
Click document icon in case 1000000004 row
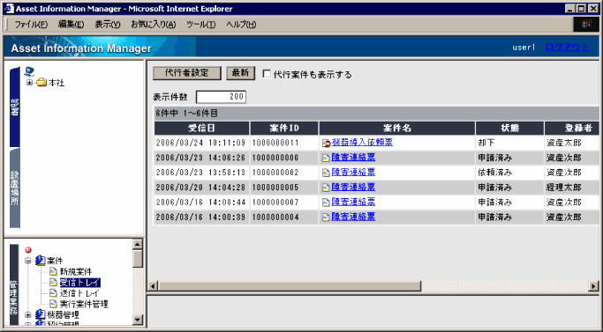click(x=326, y=218)
